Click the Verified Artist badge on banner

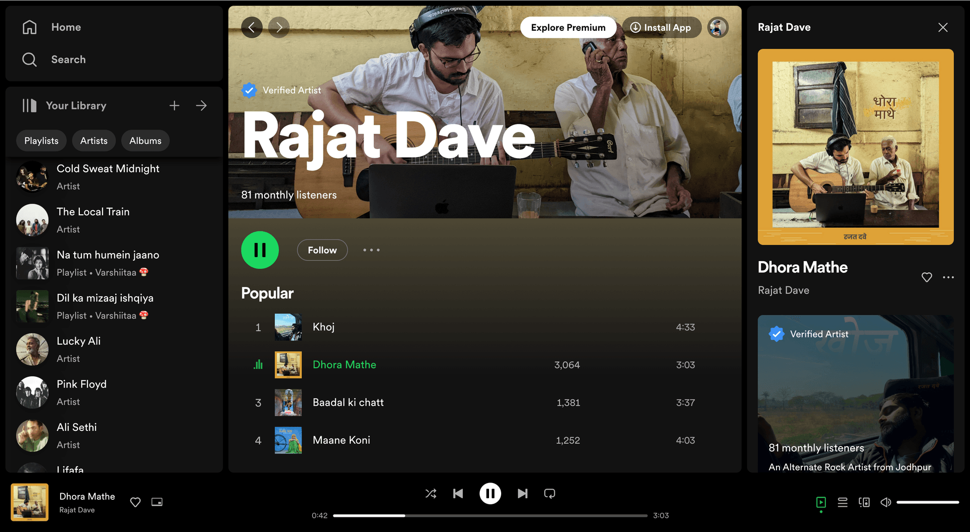point(282,90)
